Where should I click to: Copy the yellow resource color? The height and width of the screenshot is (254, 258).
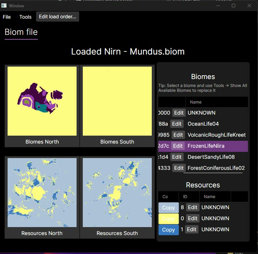point(168,218)
